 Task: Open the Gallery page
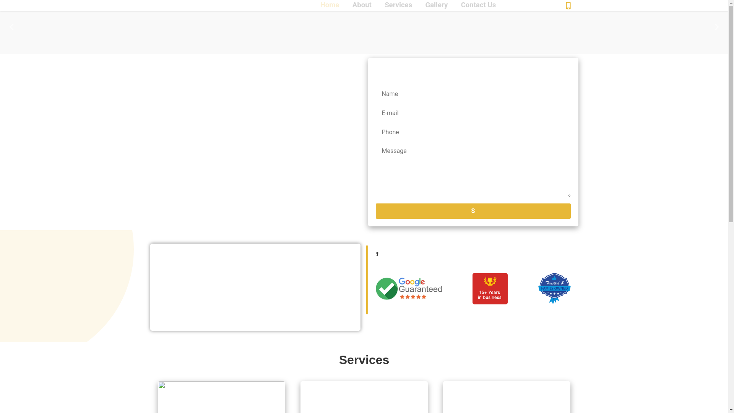click(x=436, y=5)
